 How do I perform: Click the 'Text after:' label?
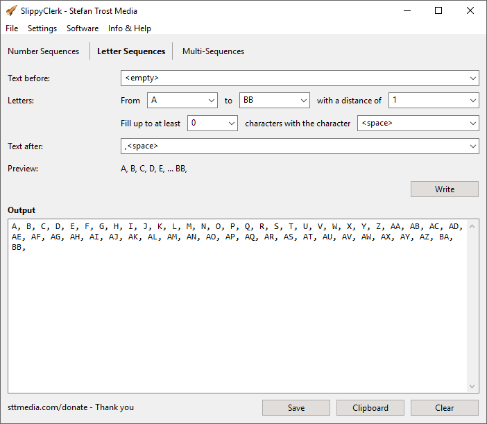coord(25,146)
